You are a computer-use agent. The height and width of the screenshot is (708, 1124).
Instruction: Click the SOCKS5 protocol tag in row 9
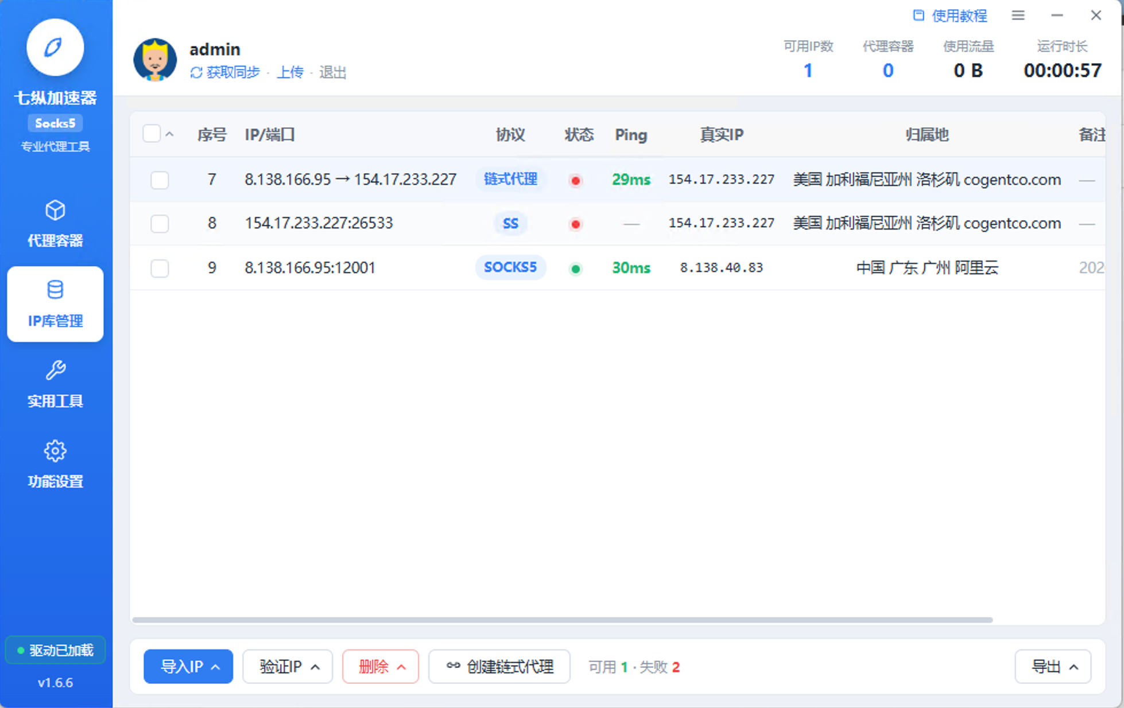510,267
